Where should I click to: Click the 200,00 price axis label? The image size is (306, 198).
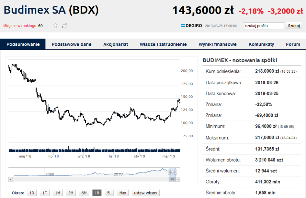[x=187, y=71]
